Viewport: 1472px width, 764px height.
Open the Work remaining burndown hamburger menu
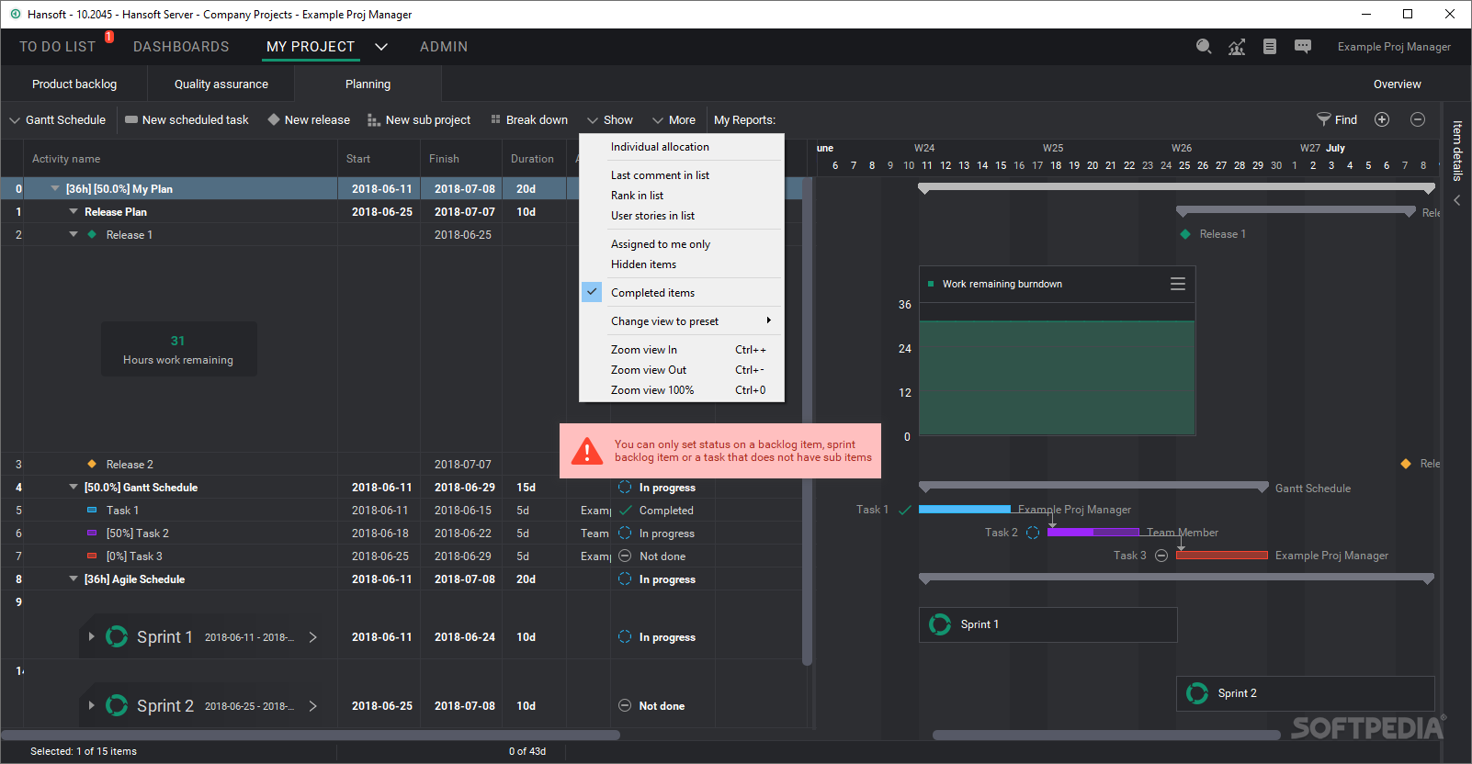point(1178,284)
